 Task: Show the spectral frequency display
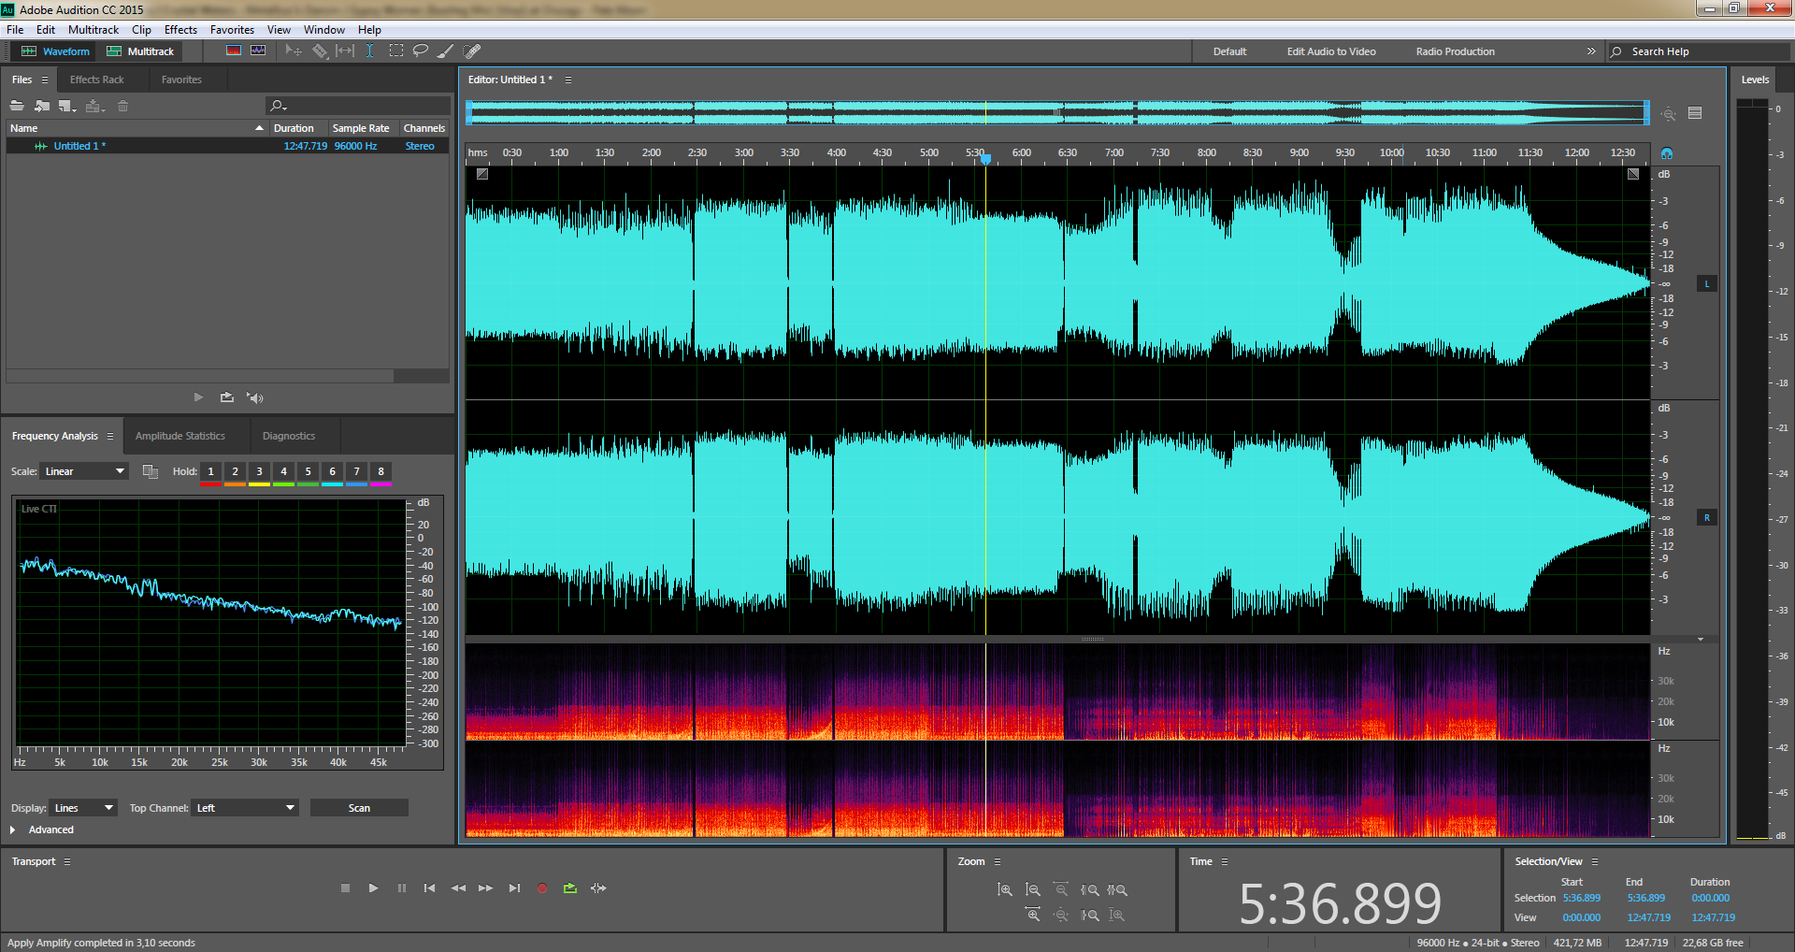pyautogui.click(x=234, y=51)
